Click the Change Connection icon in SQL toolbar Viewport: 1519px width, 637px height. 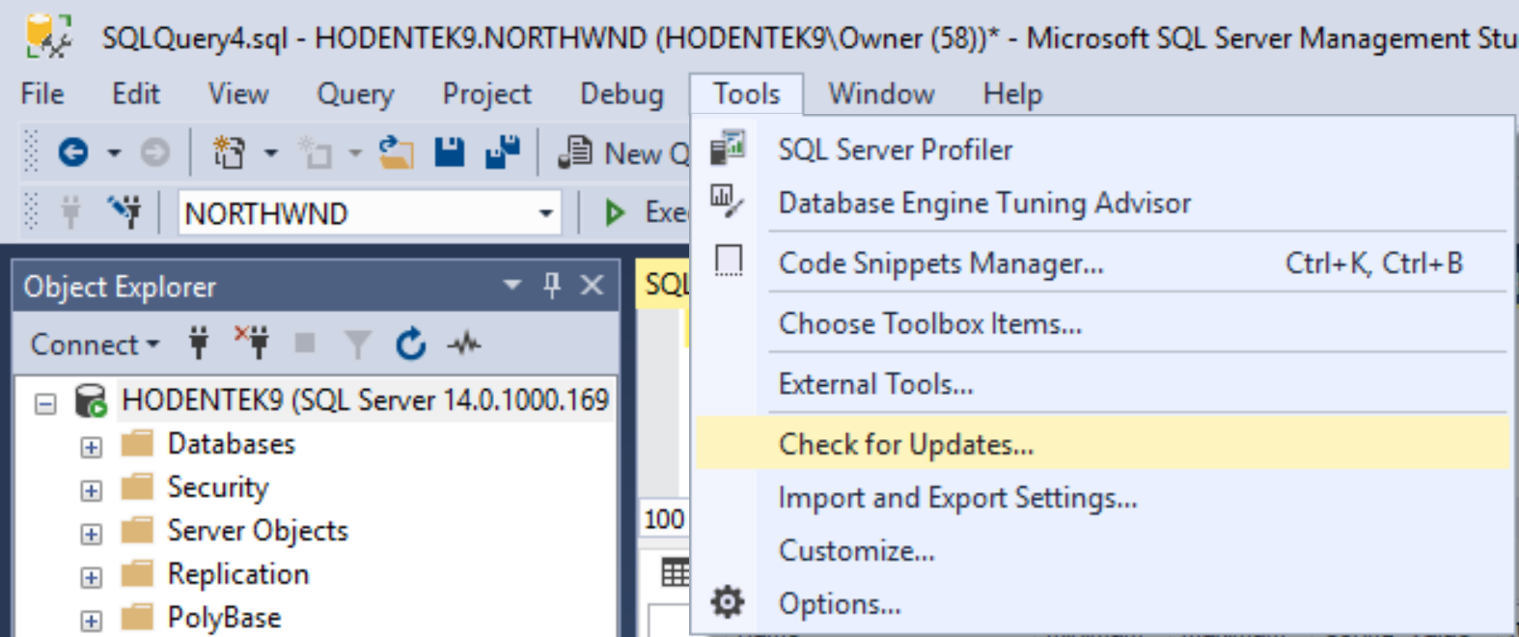click(124, 212)
